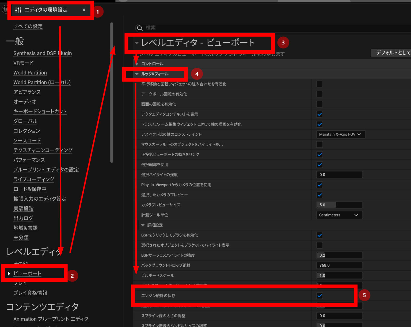Toggle エンジン統計の保存 checkbox
The image size is (411, 327).
click(x=319, y=296)
